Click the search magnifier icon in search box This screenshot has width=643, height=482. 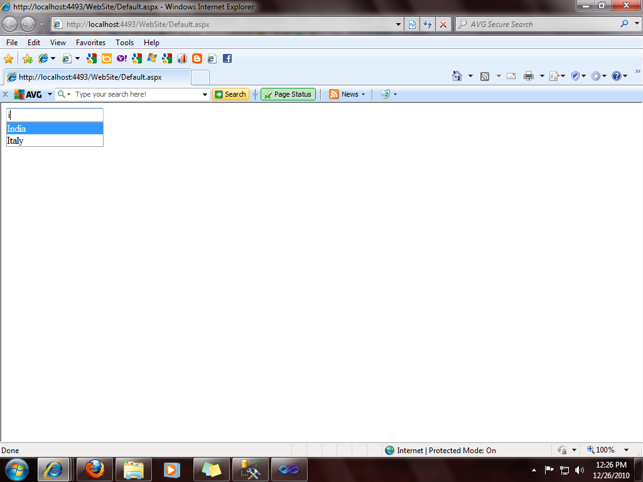tap(625, 24)
